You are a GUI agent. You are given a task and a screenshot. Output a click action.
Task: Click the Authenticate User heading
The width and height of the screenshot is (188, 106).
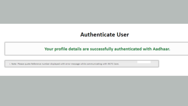click(x=105, y=35)
